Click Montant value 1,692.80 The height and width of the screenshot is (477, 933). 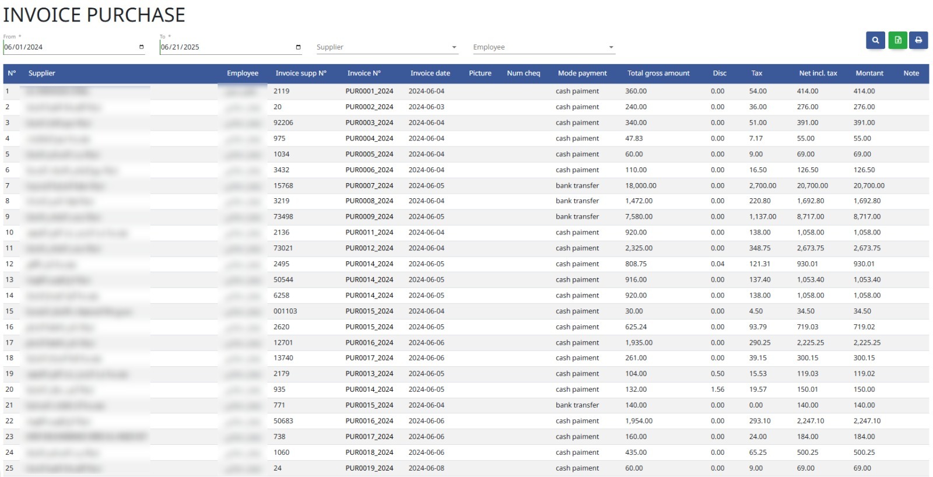tap(867, 201)
